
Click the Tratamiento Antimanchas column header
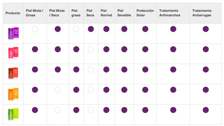170,13
